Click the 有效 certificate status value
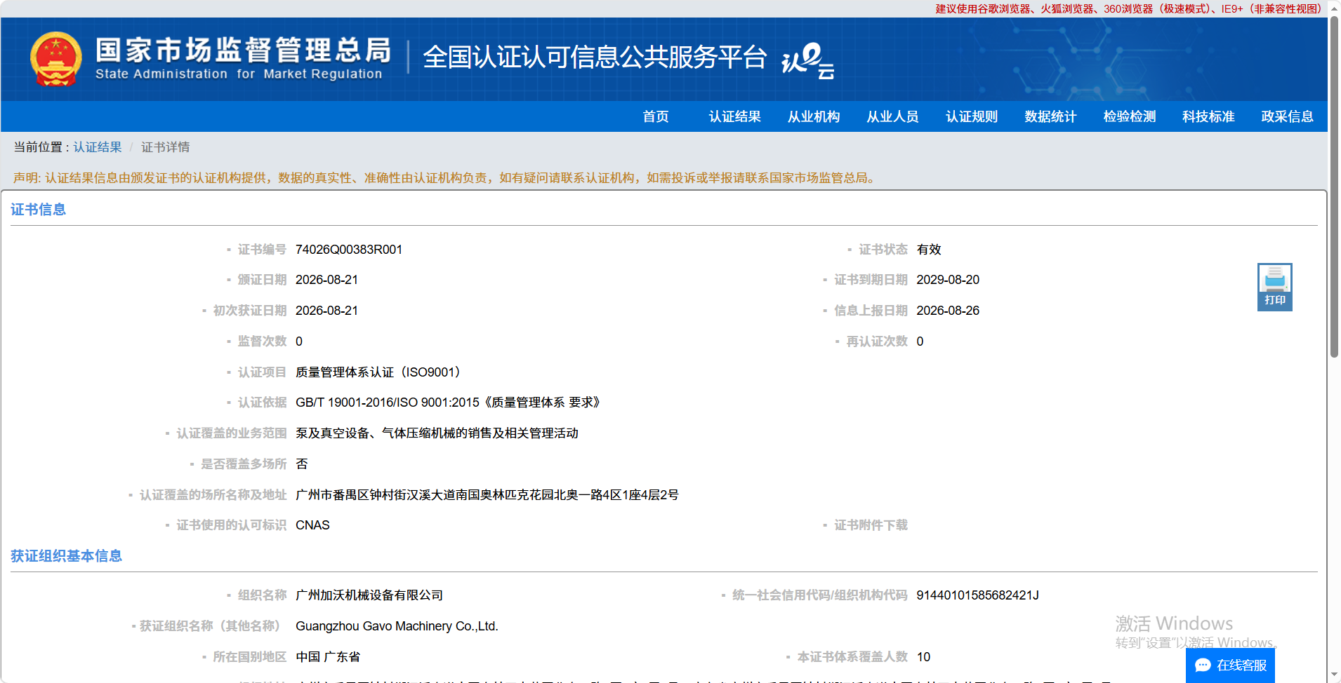Viewport: 1341px width, 683px height. [x=929, y=250]
